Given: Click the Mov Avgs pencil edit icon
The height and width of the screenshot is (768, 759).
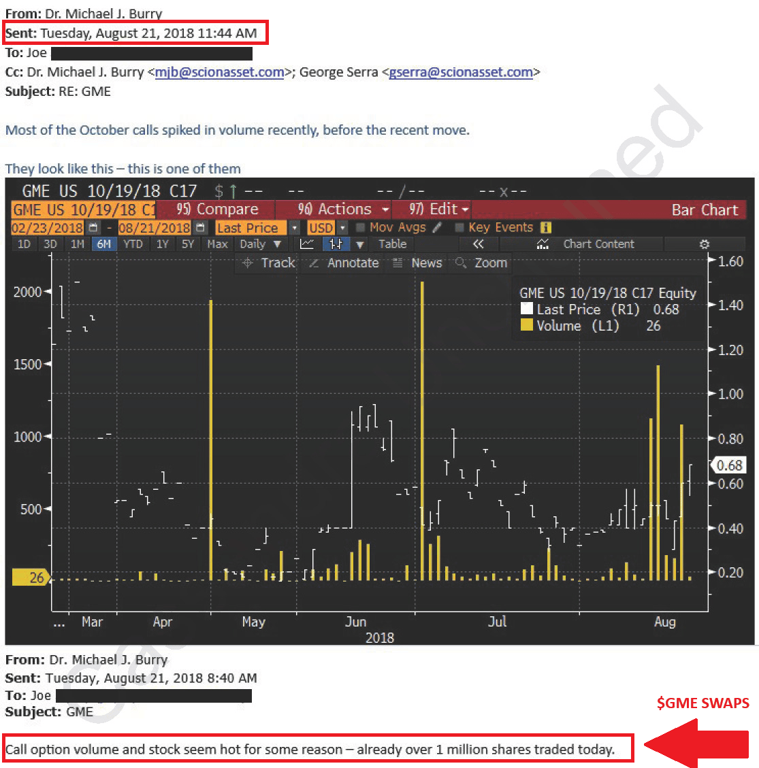Looking at the screenshot, I should coord(437,227).
